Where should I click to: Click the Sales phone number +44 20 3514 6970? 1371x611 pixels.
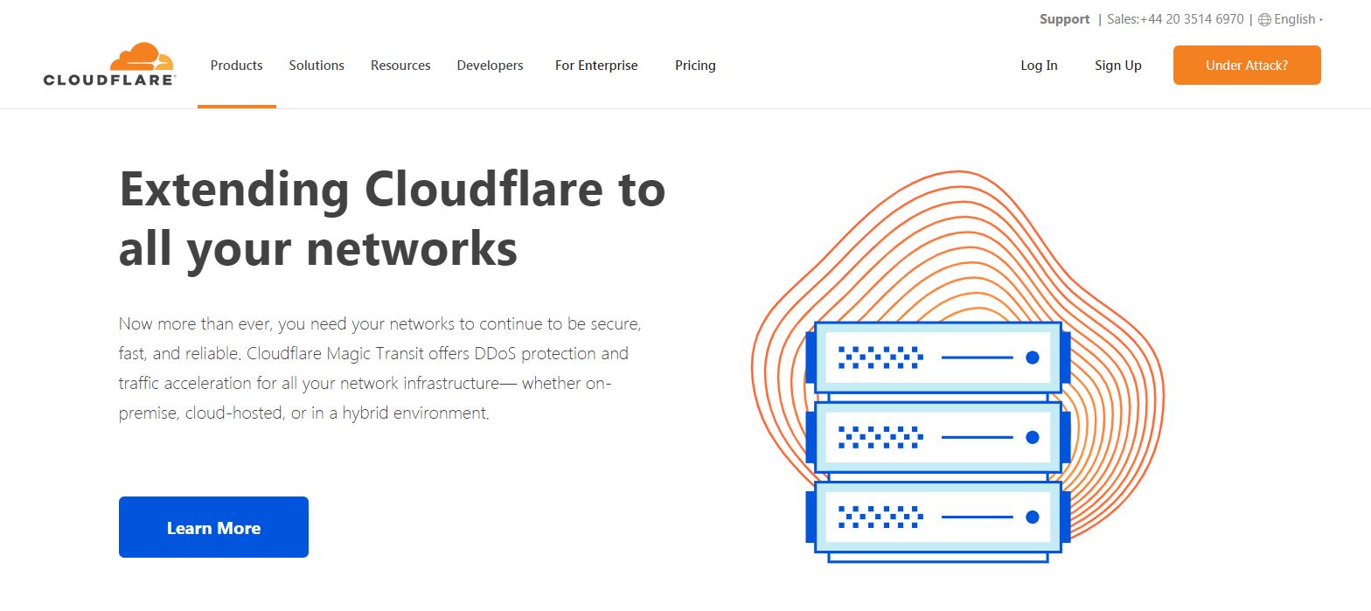[x=1192, y=19]
